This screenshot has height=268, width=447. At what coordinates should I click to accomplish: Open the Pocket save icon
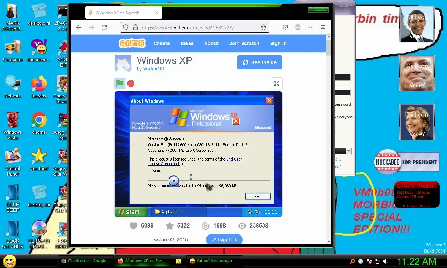(285, 27)
